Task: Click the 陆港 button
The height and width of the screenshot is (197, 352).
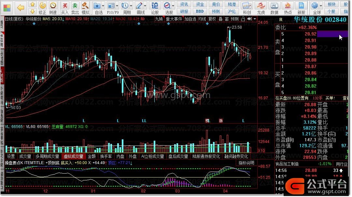Action: tap(232, 4)
